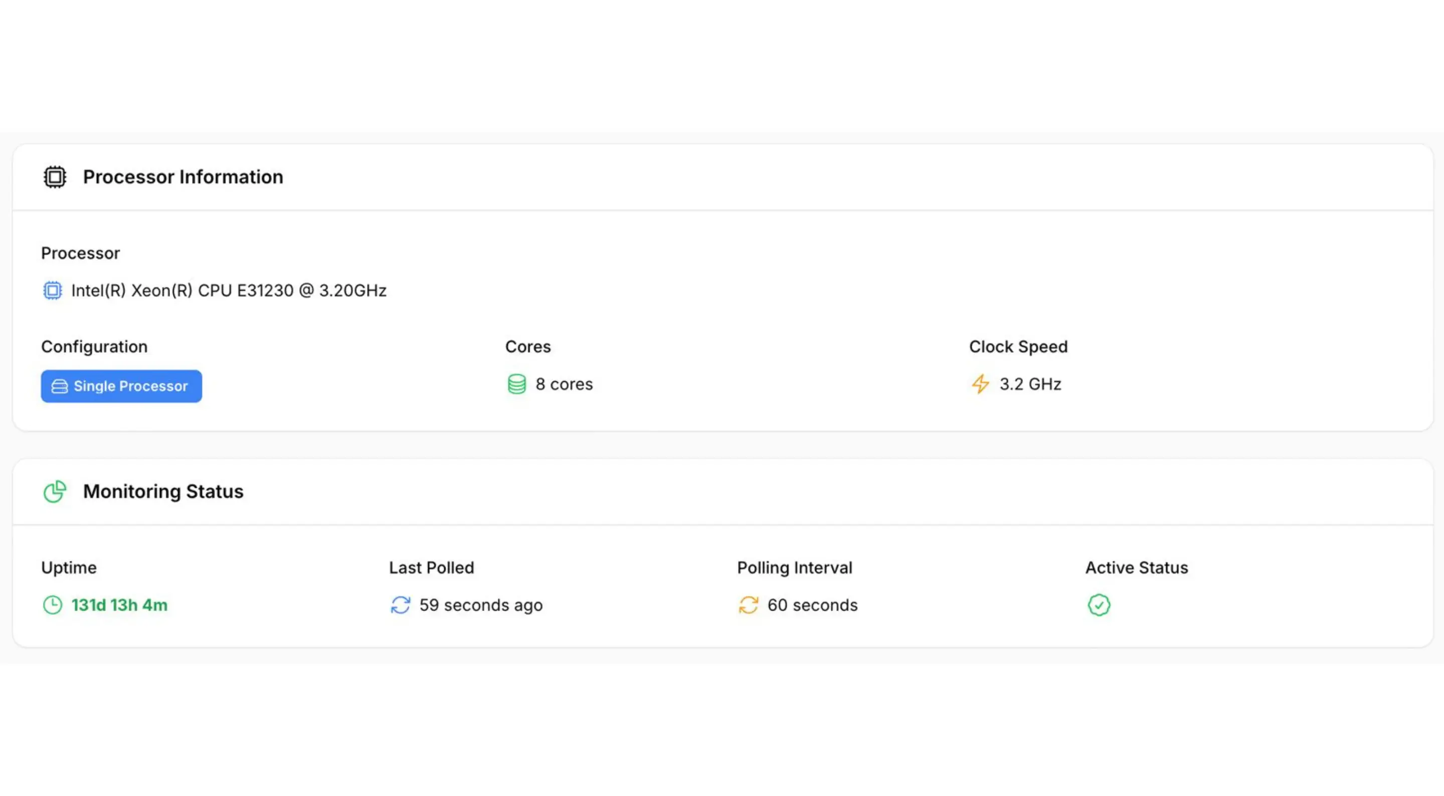Click the green checkmark badge under Active Status
The image size is (1444, 796).
click(x=1098, y=606)
